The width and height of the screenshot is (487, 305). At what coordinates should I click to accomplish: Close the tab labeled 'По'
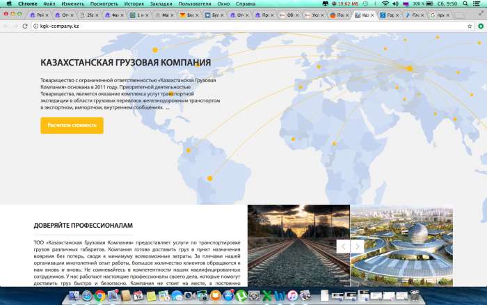coord(347,15)
